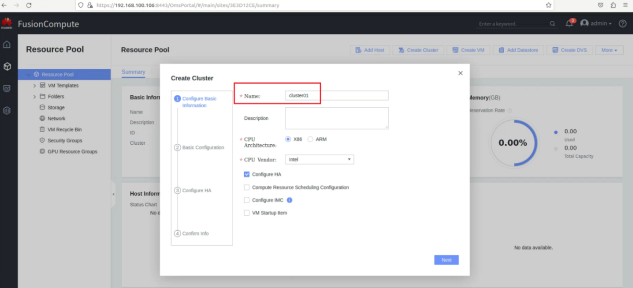Select the X86 CPU architecture radio
Screen dimensions: 633x288
(288, 139)
